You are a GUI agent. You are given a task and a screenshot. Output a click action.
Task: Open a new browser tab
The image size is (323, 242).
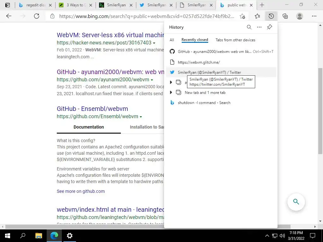tap(262, 5)
